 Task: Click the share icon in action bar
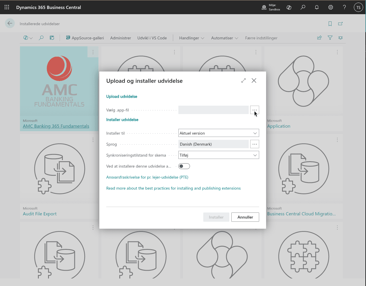tap(319, 38)
